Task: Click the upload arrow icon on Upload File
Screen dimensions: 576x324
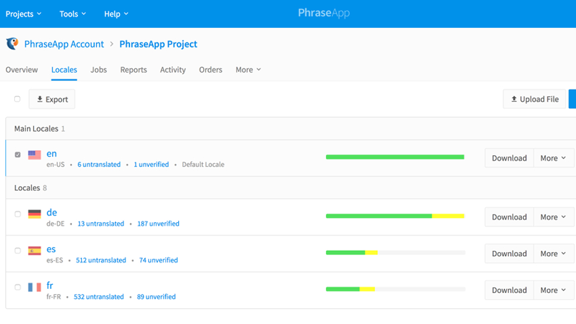Action: pyautogui.click(x=514, y=99)
